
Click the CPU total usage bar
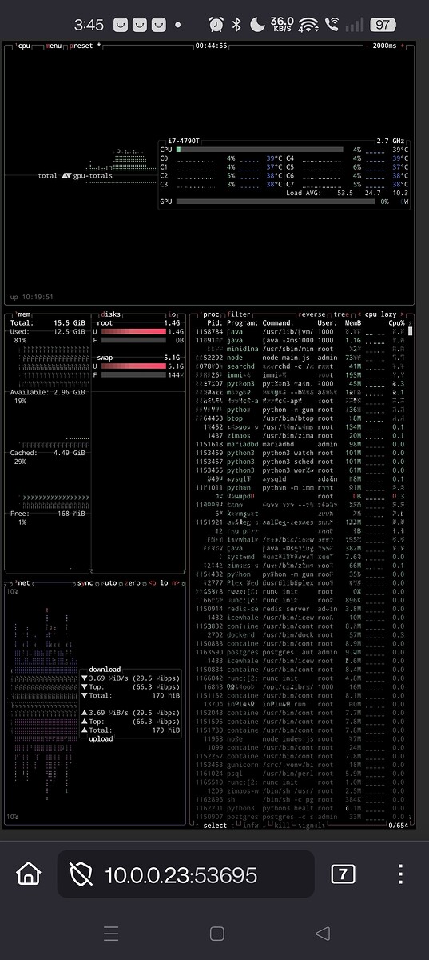(x=259, y=150)
